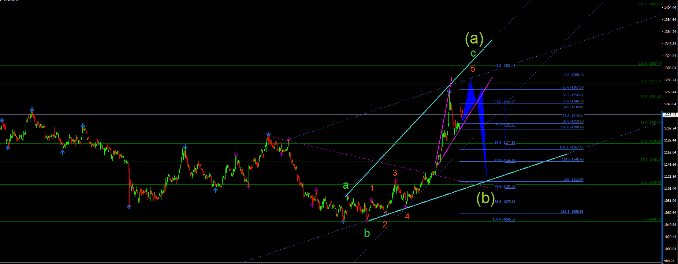Click the green level label "23.6 -1108.01"
Viewport: 678px width, 264px height.
[x=651, y=182]
